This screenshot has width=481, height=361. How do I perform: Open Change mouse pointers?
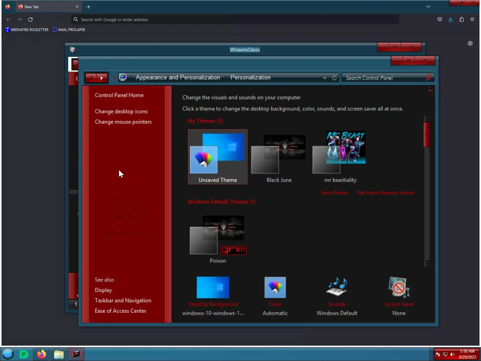click(123, 122)
